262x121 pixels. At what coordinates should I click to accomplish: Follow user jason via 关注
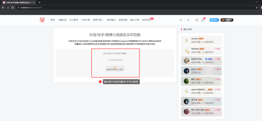click(x=217, y=69)
